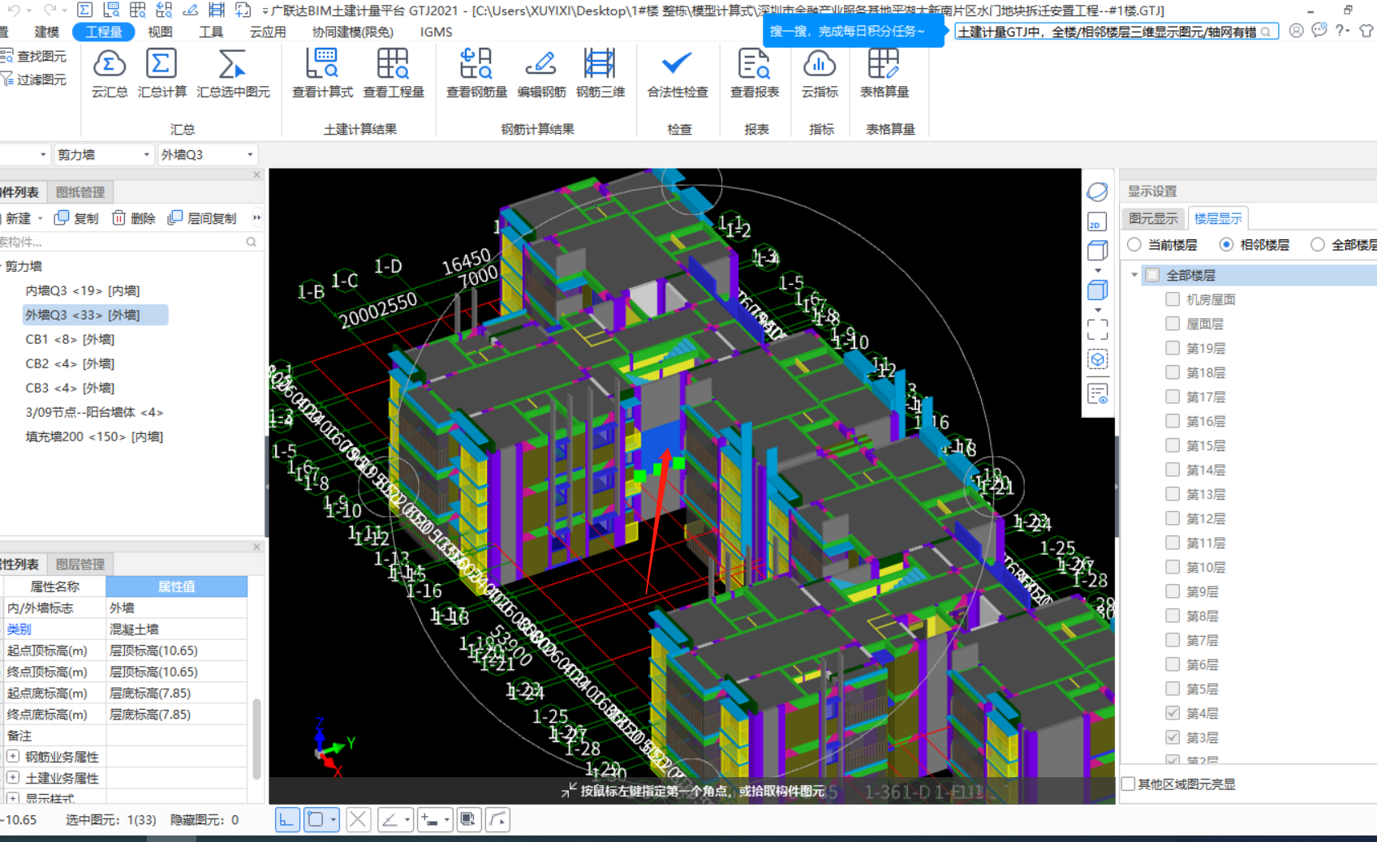Expand 土建业务属性 group
The width and height of the screenshot is (1377, 842).
(13, 778)
